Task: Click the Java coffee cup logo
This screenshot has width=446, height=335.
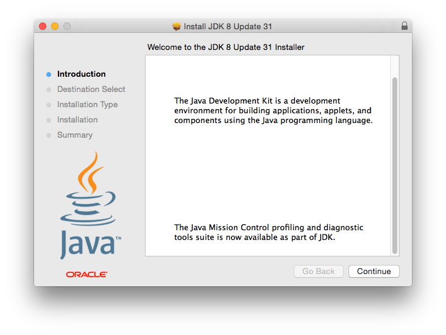Action: tap(90, 205)
